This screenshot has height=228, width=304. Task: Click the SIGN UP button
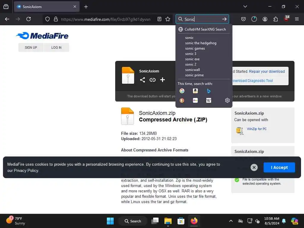click(x=31, y=47)
